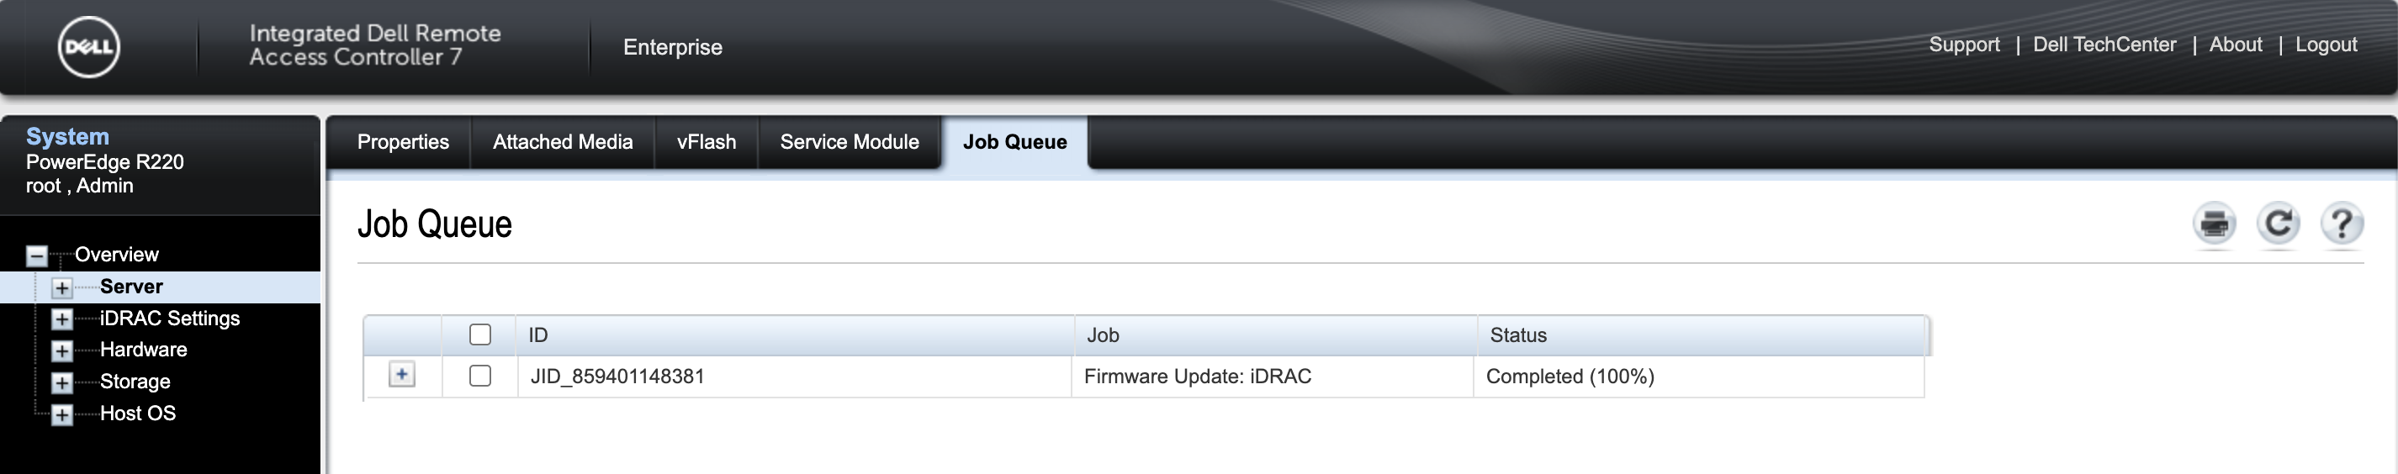Image resolution: width=2398 pixels, height=474 pixels.
Task: Expand the iDRAC Settings tree node
Action: (61, 319)
